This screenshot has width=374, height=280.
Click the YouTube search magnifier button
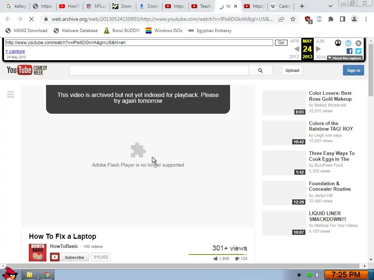(260, 70)
